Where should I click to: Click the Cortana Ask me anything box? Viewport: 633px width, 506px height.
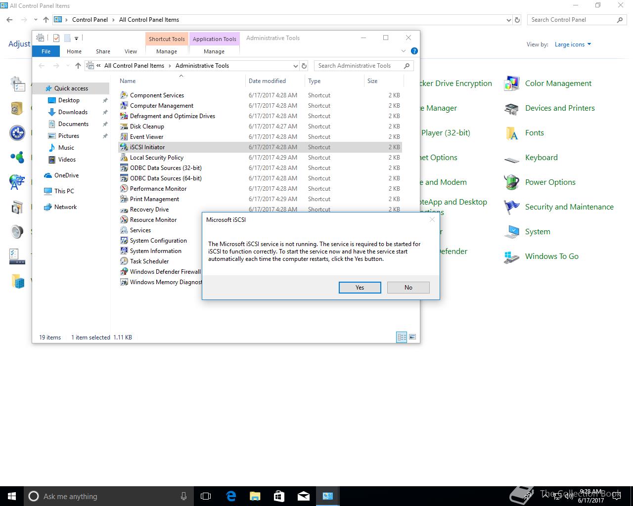(109, 496)
